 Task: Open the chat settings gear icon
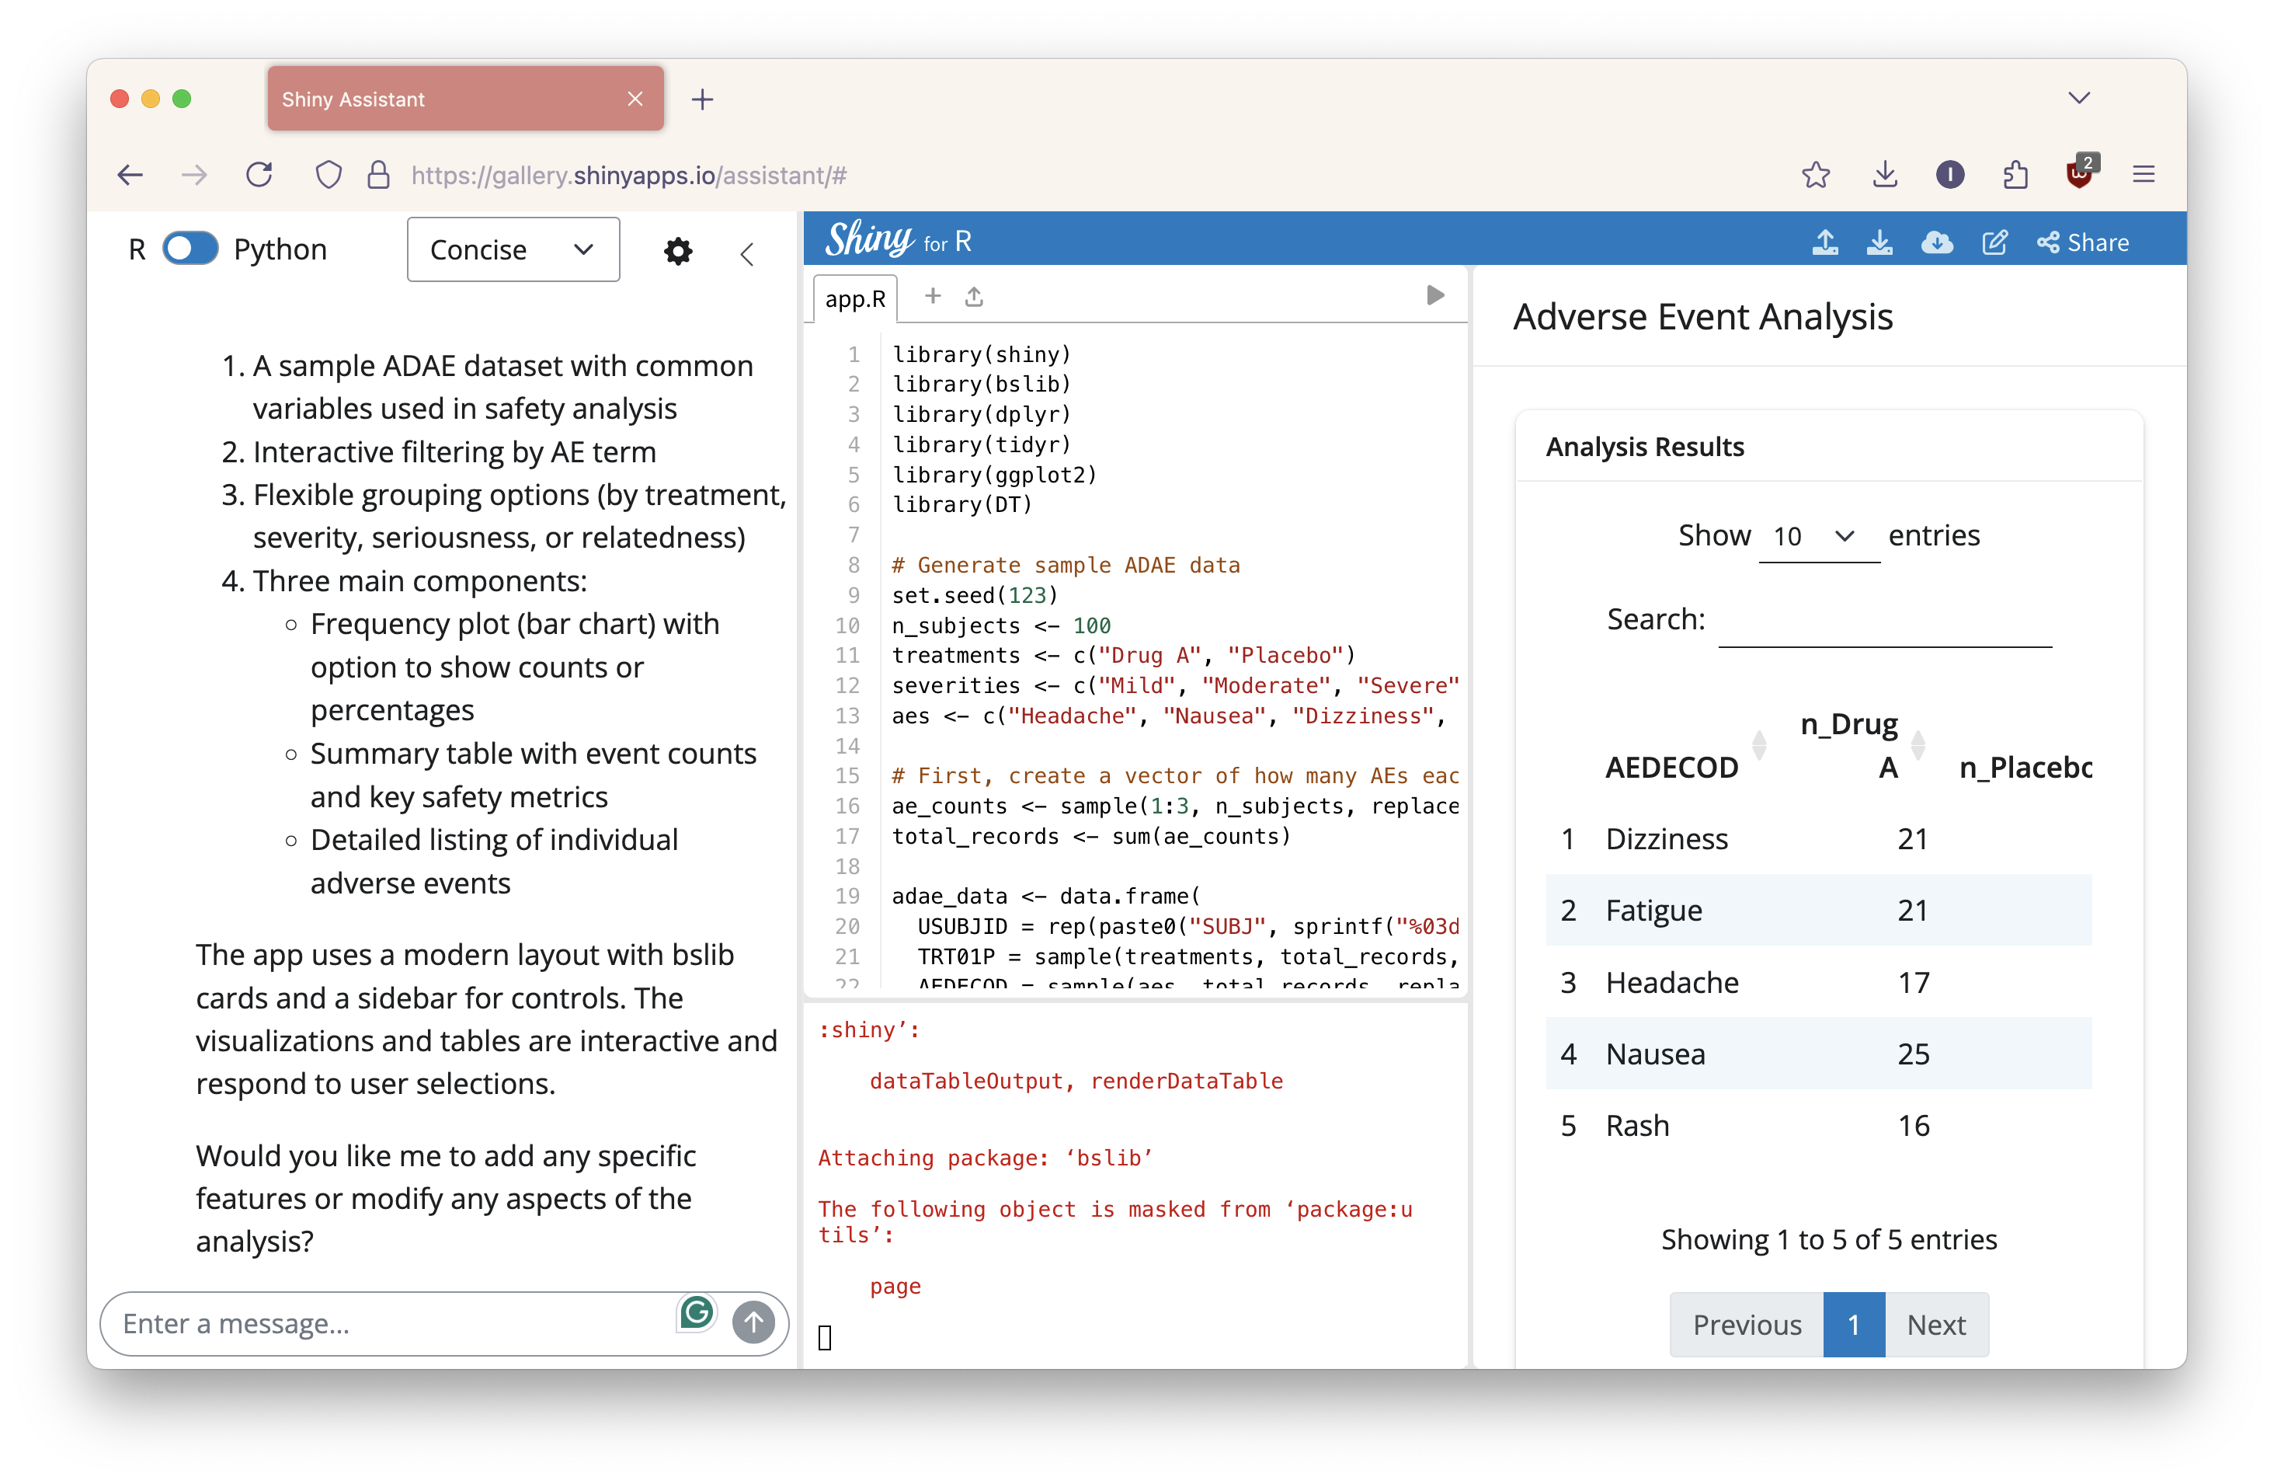click(x=677, y=251)
